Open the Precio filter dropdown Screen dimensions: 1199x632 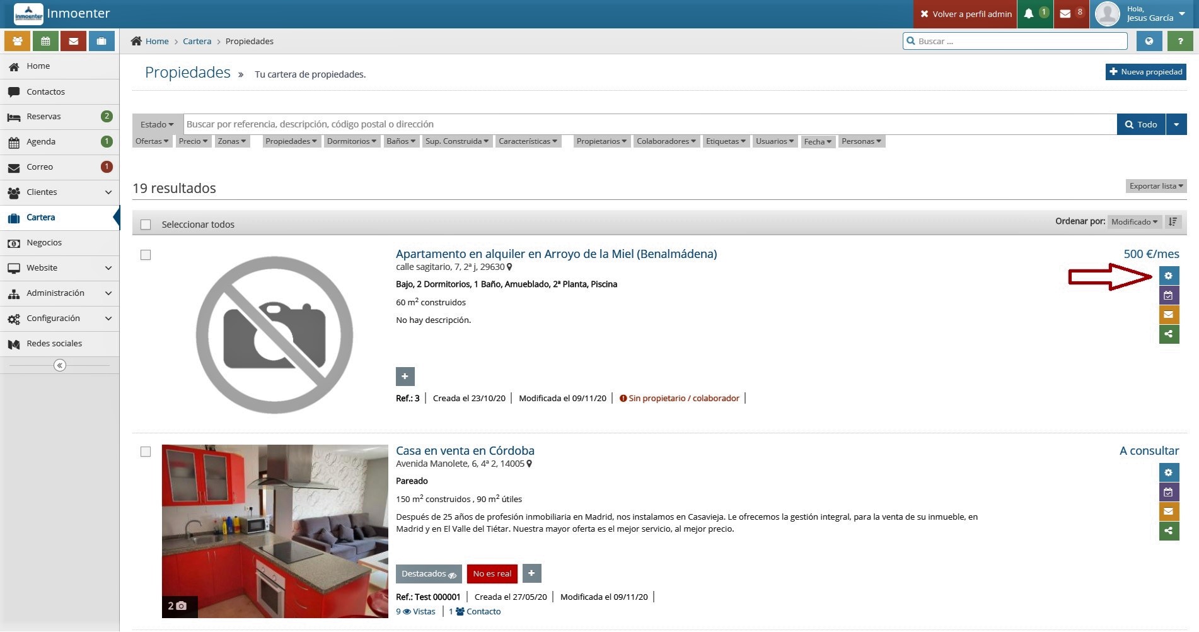[193, 141]
